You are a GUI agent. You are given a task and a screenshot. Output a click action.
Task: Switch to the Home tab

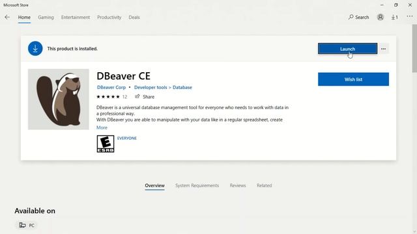pyautogui.click(x=24, y=18)
